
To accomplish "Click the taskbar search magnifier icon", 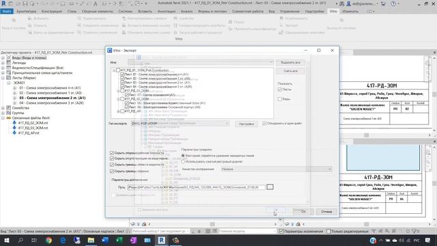I will (20, 240).
